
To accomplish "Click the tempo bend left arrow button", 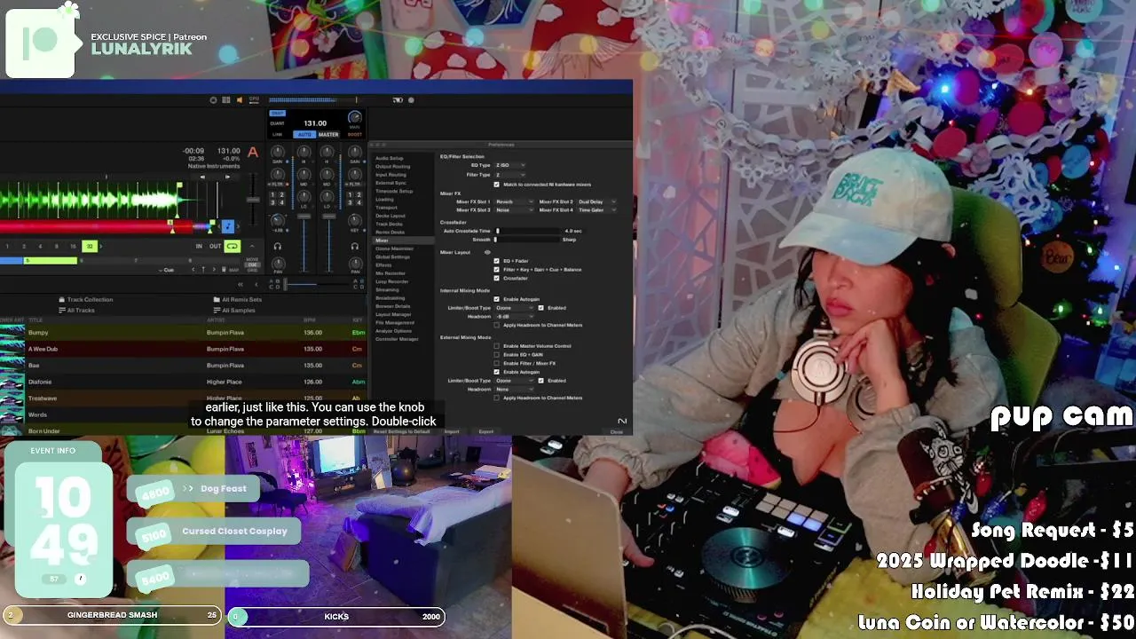I will click(x=202, y=177).
